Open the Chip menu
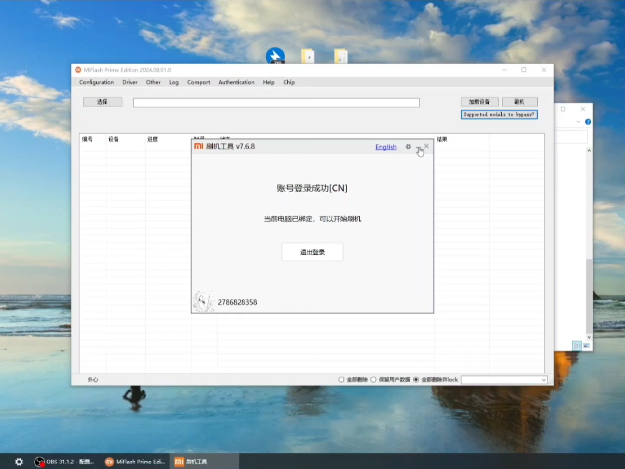The height and width of the screenshot is (469, 625). pos(289,82)
